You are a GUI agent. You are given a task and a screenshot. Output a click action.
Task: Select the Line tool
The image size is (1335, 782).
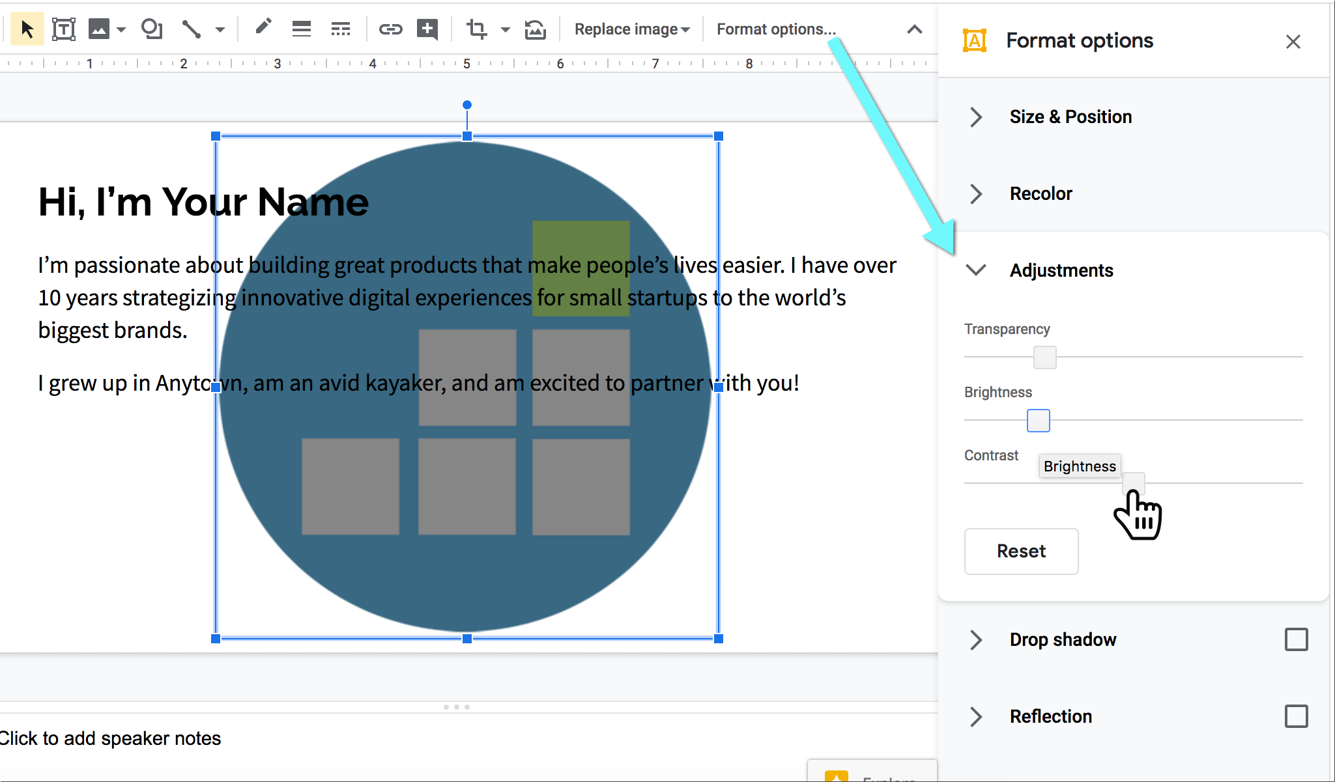click(191, 29)
